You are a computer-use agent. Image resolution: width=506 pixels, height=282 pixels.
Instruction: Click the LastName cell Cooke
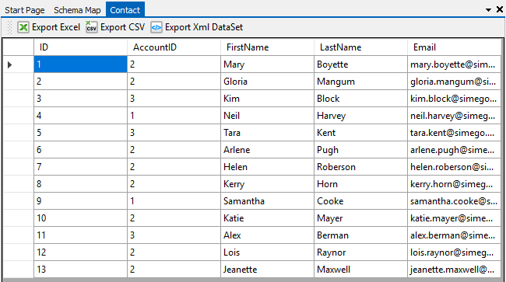[x=360, y=201]
